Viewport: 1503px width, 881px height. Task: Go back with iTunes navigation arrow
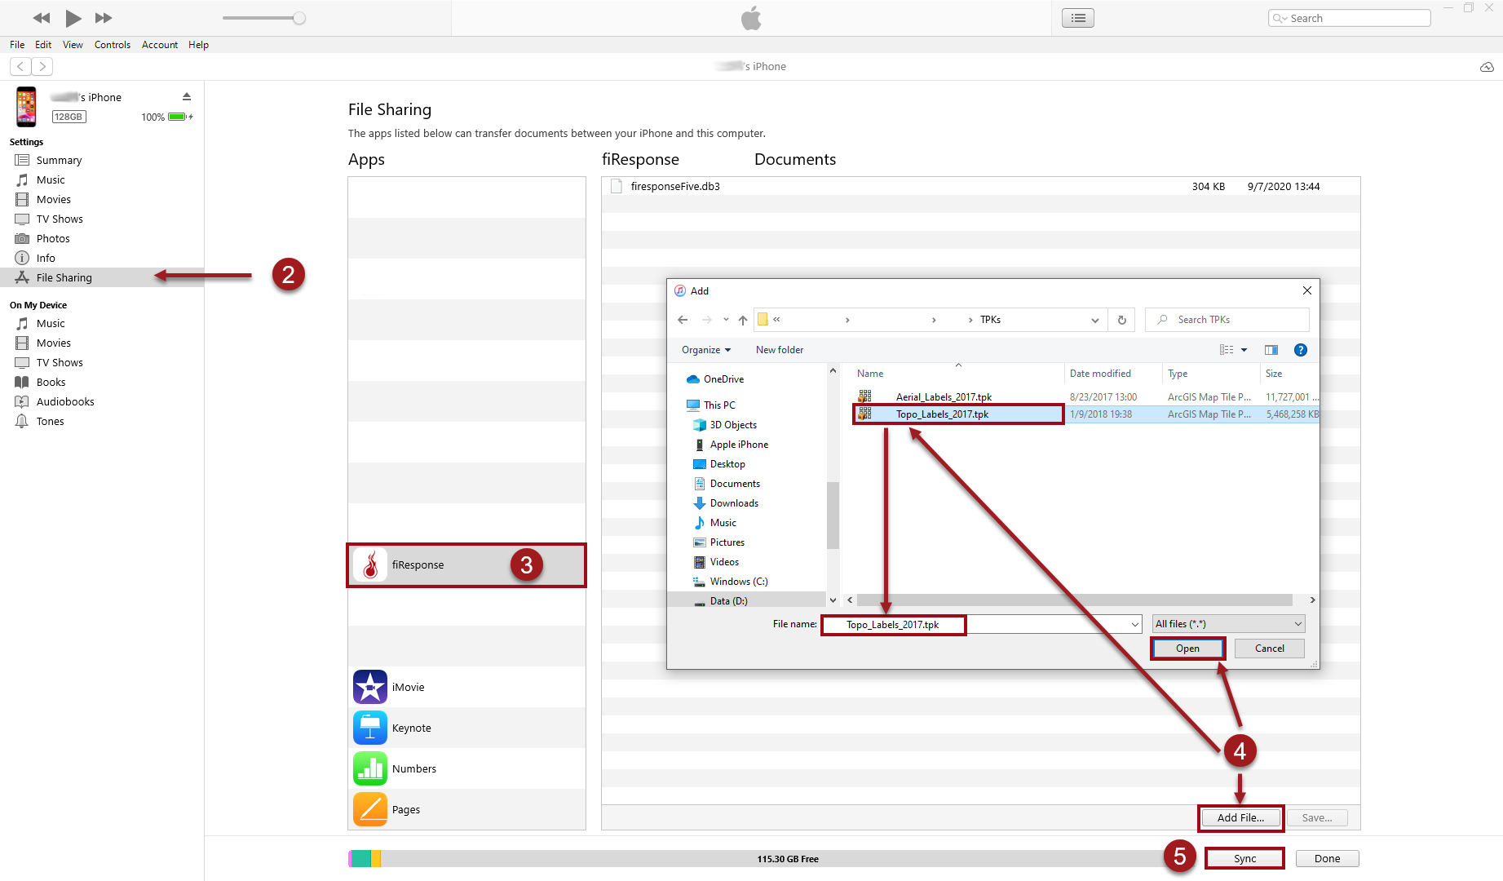(x=20, y=66)
